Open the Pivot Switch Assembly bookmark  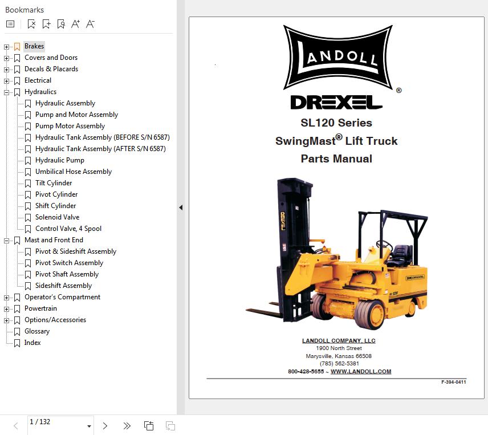69,263
